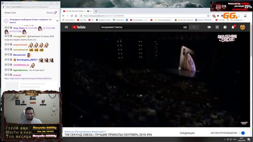
Task: Open the Dashboard bookmark
Action: click(119, 20)
